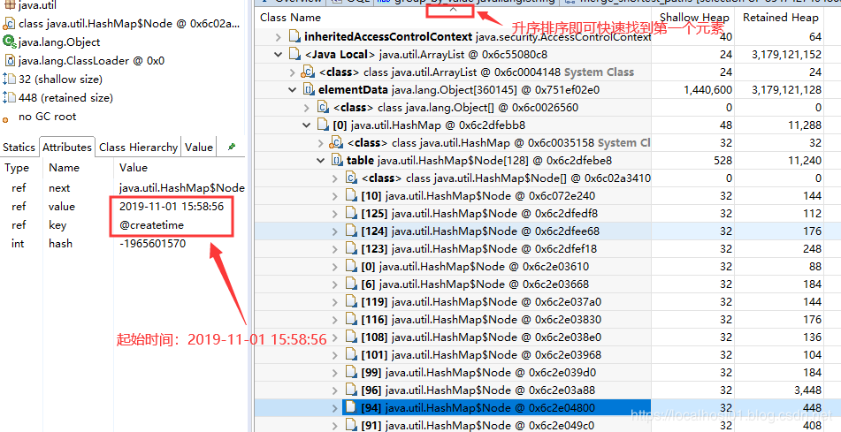This screenshot has height=432, width=841.
Task: Click the table HashMap$Node[128] array icon
Action: (x=339, y=160)
